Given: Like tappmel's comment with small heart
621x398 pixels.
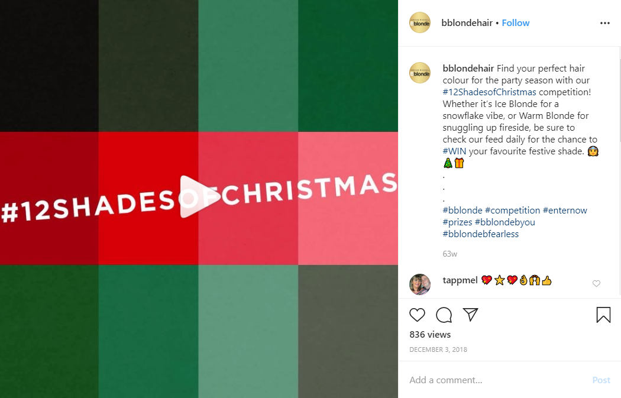Looking at the screenshot, I should (x=596, y=283).
